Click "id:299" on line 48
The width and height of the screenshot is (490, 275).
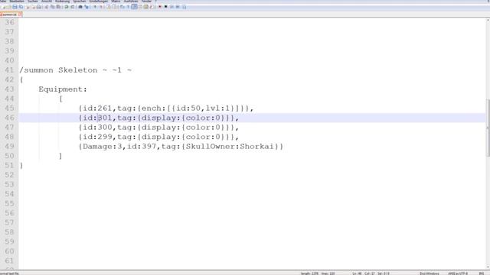click(x=97, y=137)
